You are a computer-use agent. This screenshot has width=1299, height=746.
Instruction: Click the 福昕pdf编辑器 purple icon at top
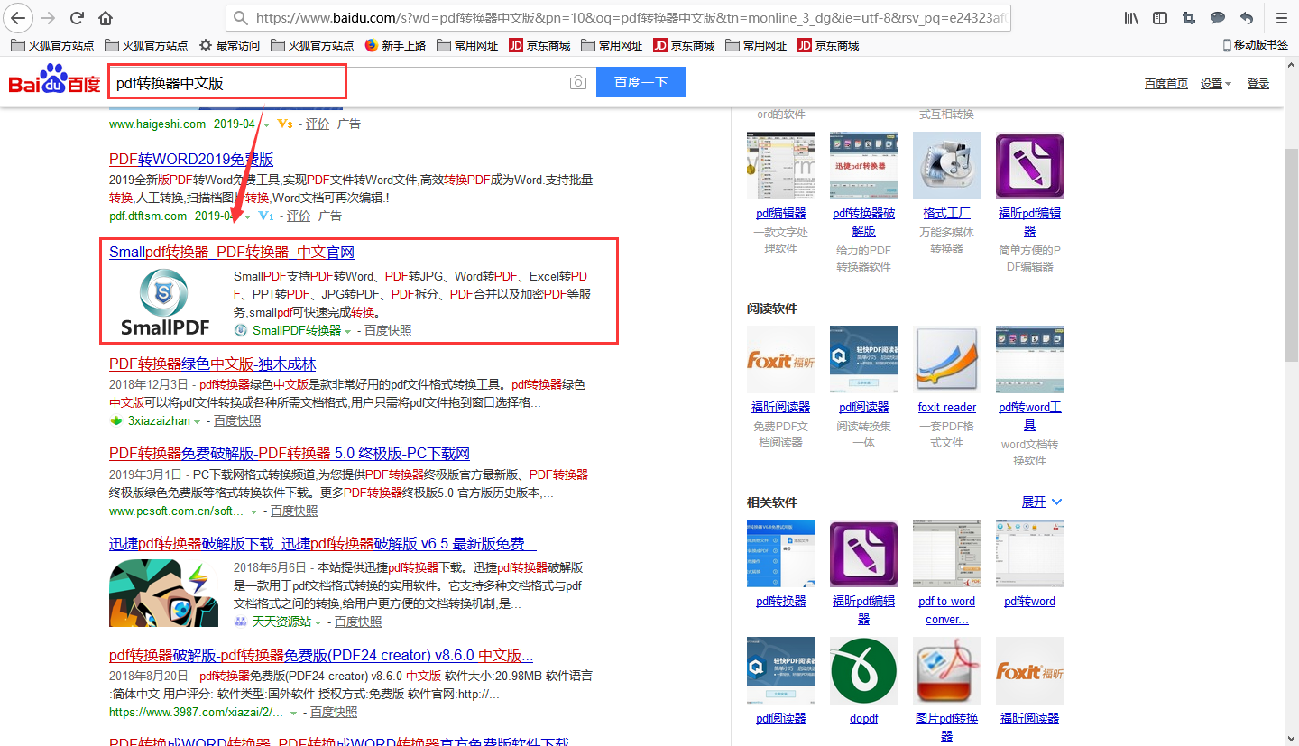coord(1029,166)
